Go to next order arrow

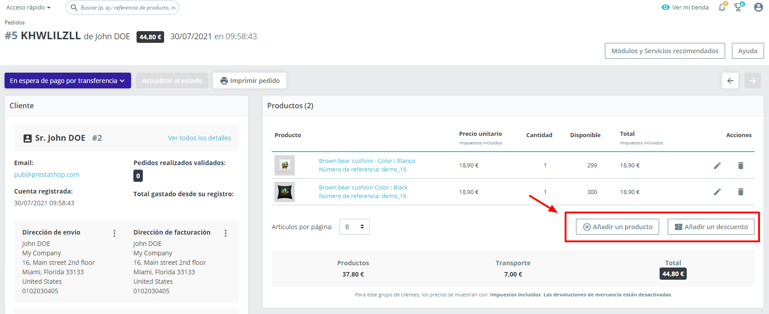tap(753, 81)
